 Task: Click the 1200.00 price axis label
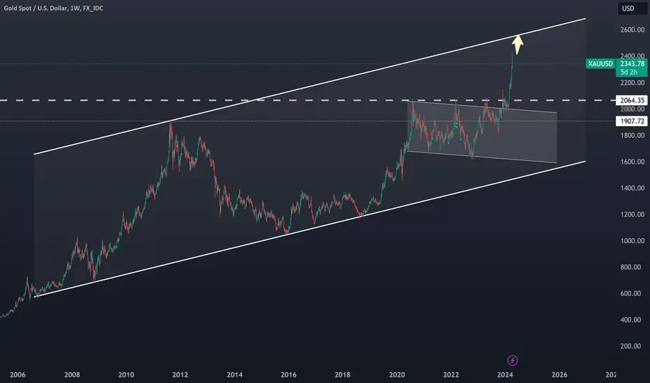[x=632, y=214]
